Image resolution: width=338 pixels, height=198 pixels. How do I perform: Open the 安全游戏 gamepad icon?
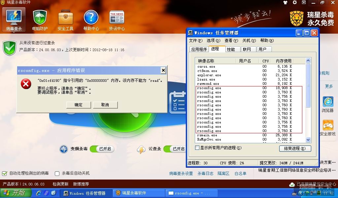(328, 125)
